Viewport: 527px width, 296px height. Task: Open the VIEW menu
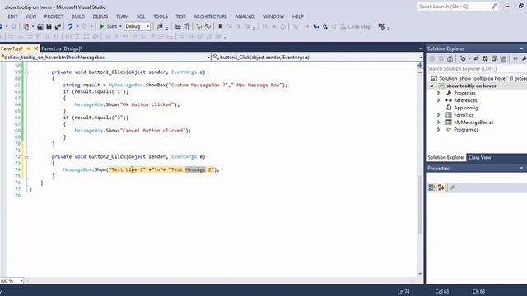coord(30,16)
